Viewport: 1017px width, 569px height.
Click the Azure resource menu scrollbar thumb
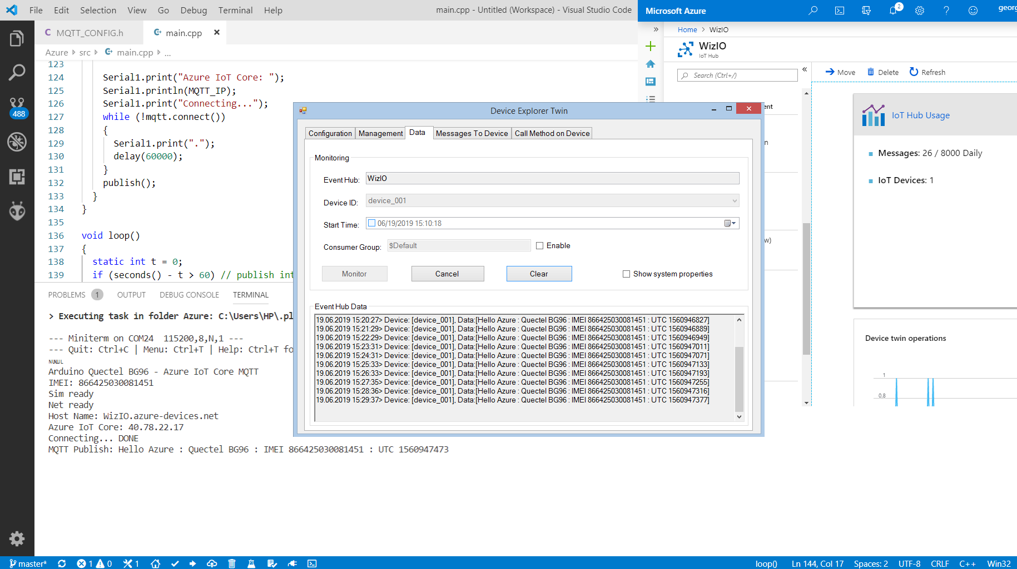point(806,289)
